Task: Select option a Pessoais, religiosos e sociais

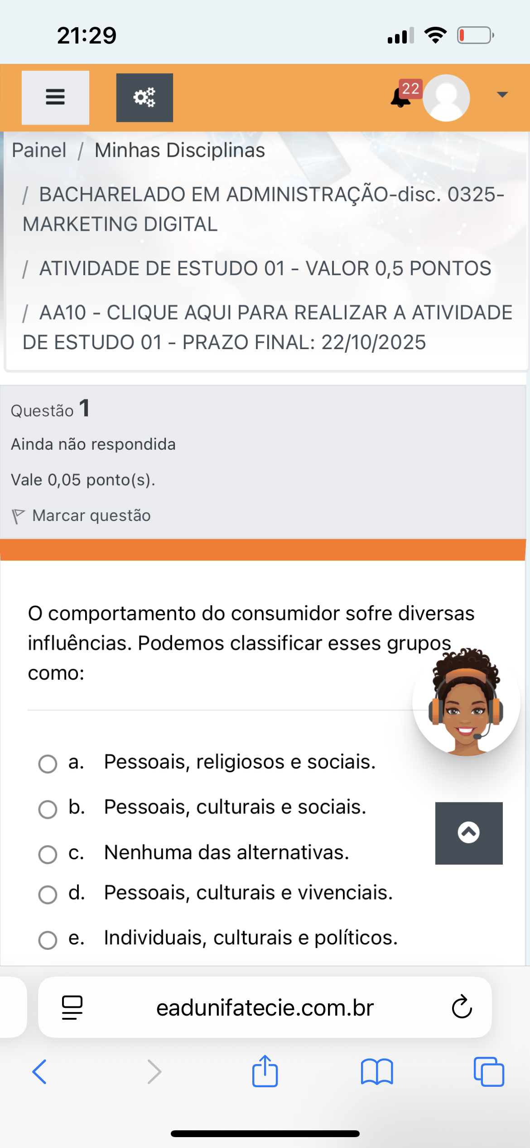Action: 48,764
